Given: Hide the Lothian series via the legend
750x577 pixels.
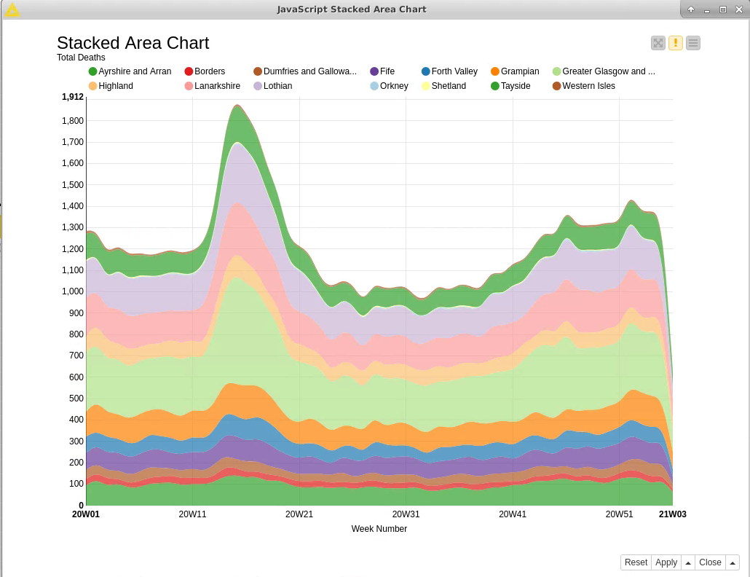Looking at the screenshot, I should 277,86.
